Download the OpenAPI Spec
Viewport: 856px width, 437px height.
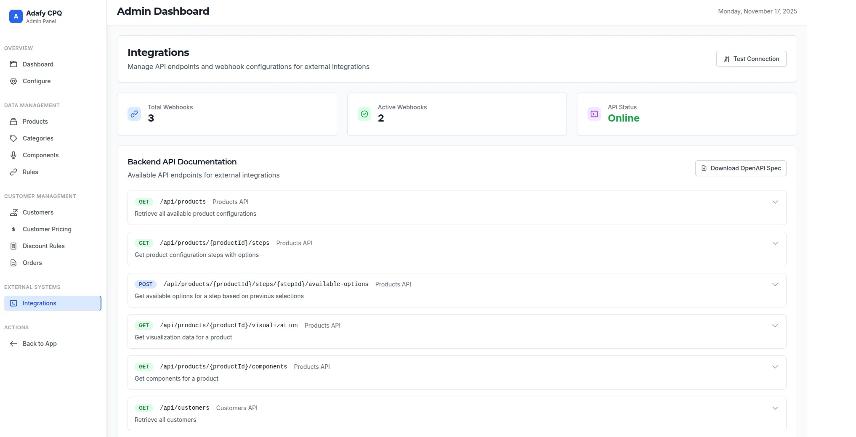point(741,168)
